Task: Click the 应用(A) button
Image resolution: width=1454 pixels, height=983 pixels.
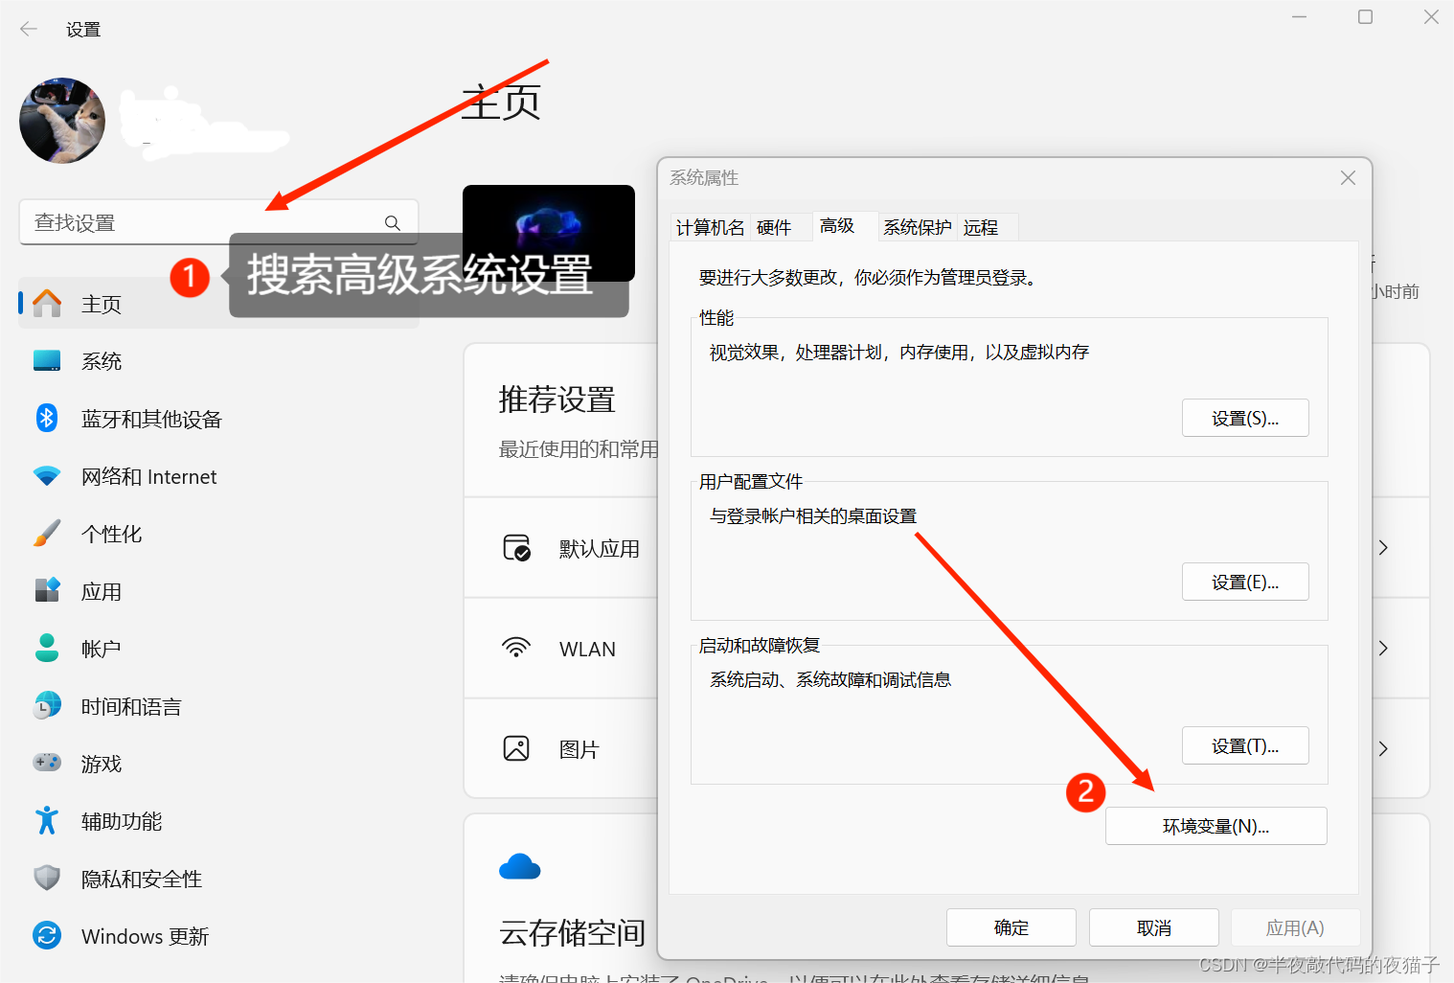Action: [1295, 927]
